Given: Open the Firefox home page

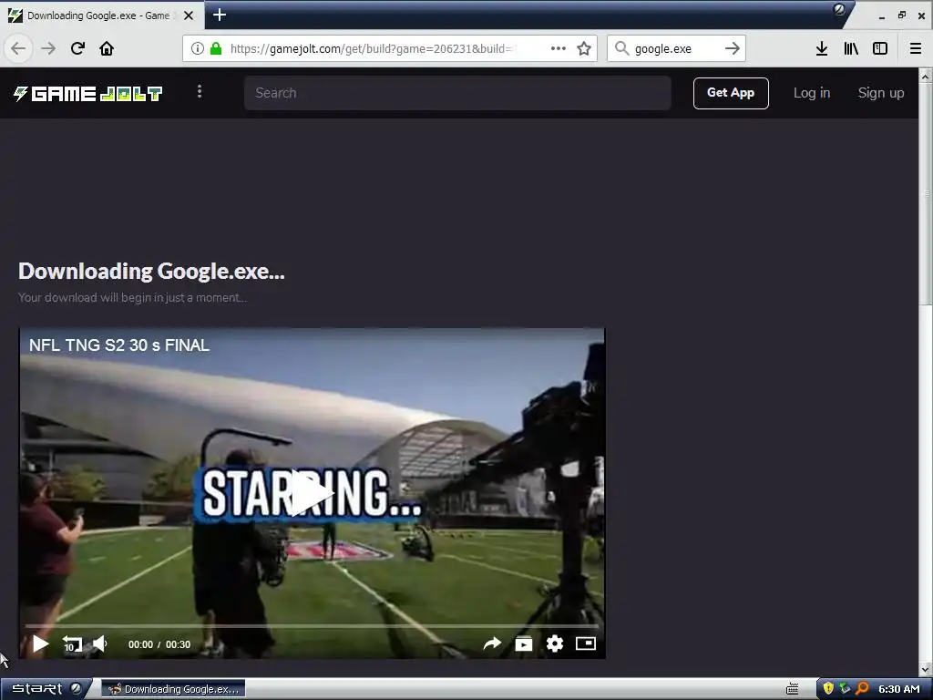Looking at the screenshot, I should pyautogui.click(x=107, y=48).
